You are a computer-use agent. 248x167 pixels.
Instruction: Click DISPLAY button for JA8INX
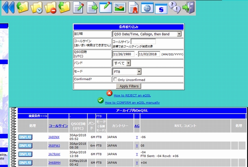[25, 137]
